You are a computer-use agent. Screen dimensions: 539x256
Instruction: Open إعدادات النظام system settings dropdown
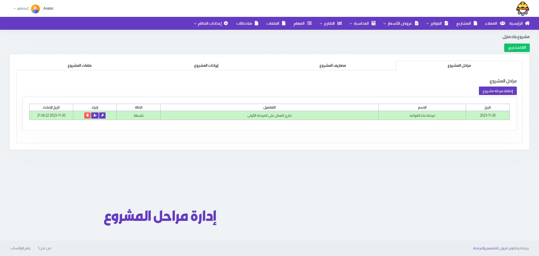(x=211, y=23)
